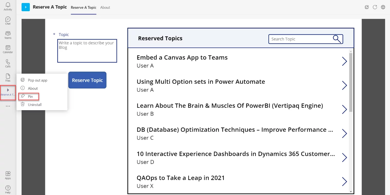Click the Reserved Topics heading
Image resolution: width=390 pixels, height=195 pixels.
click(x=160, y=38)
